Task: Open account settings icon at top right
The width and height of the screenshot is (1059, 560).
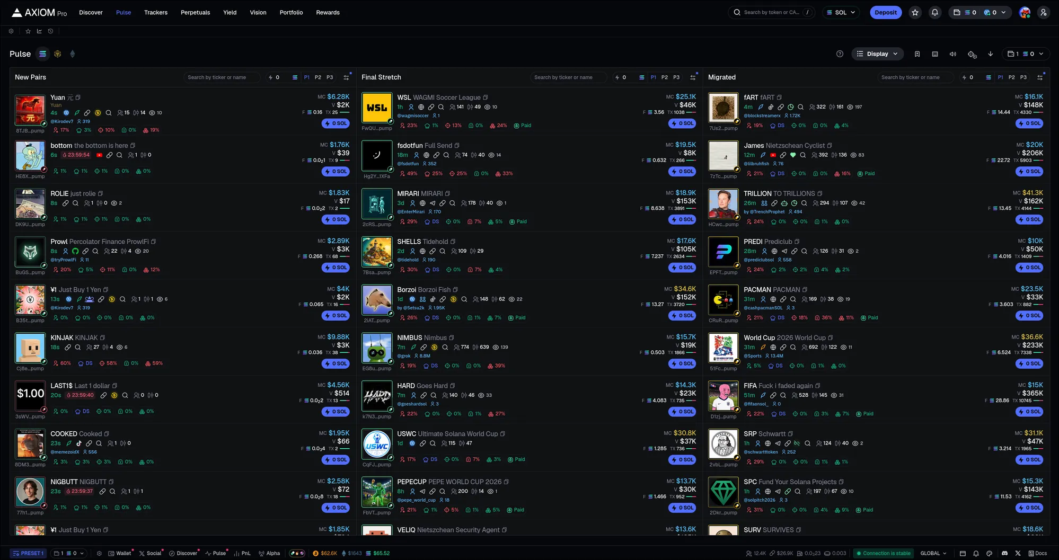Action: 1043,13
